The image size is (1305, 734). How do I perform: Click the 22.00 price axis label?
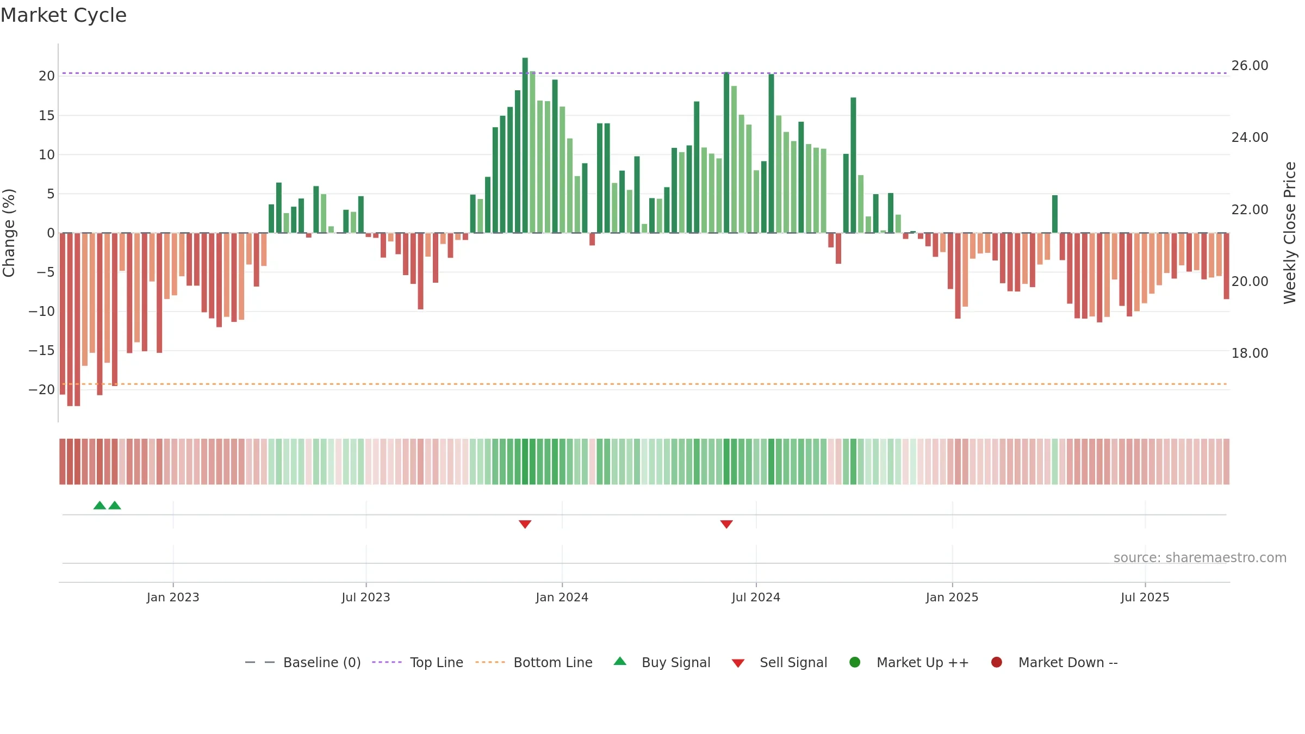1250,209
